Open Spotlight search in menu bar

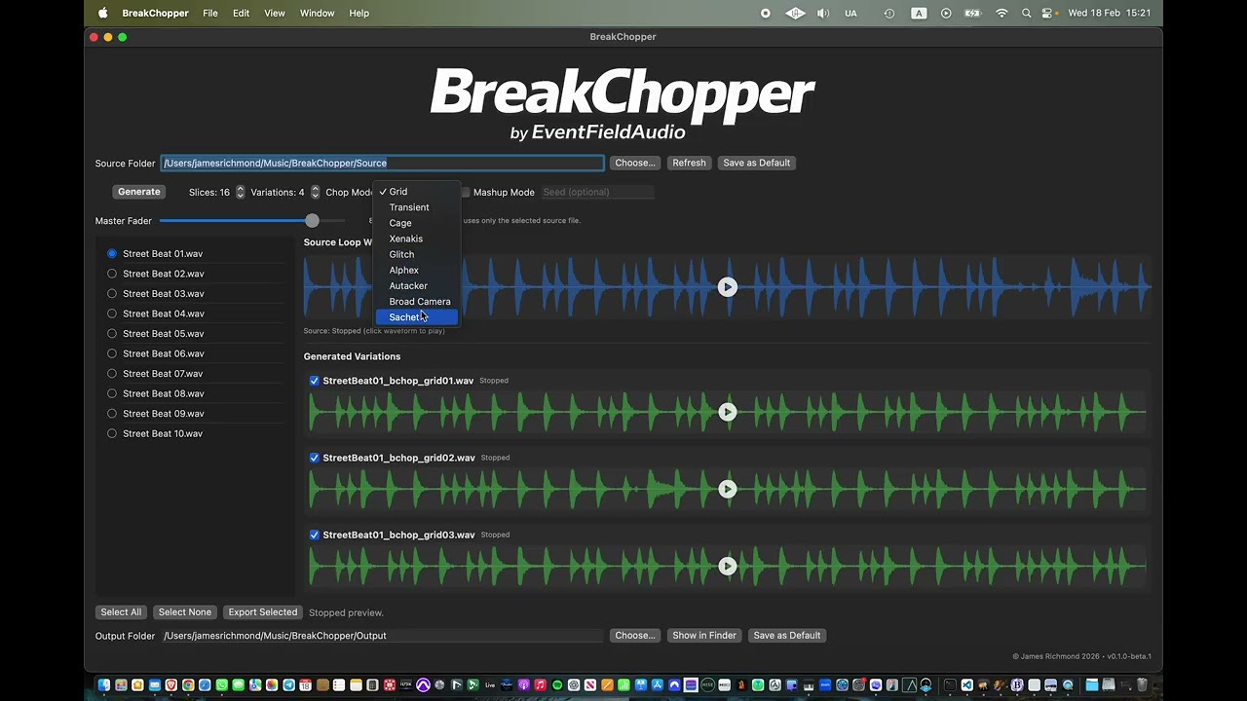click(1026, 14)
